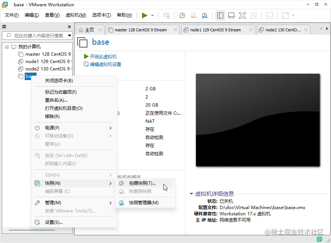Toggle the thumbnail bar view icon
Screen dimensions: 331x243
pos(231,15)
